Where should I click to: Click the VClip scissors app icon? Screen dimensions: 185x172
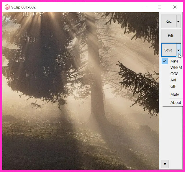click(x=7, y=7)
